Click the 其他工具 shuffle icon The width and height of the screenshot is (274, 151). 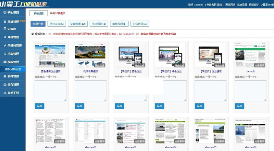5,93
